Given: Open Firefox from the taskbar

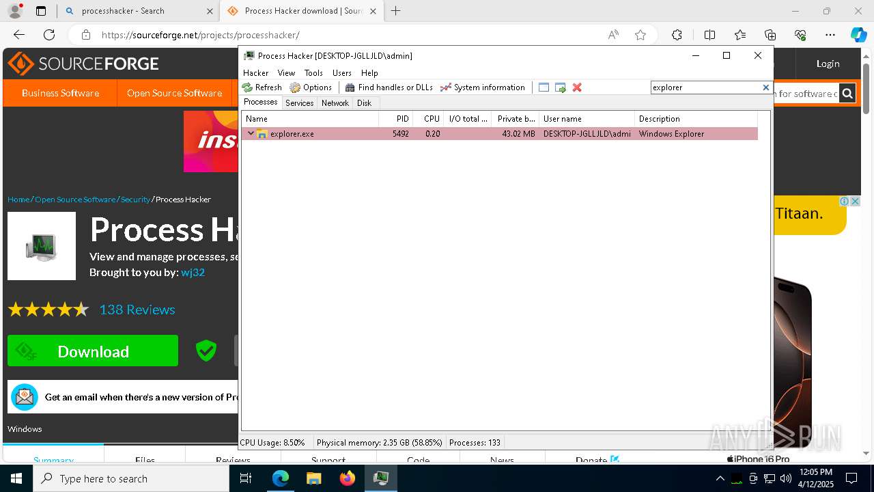Looking at the screenshot, I should tap(348, 478).
